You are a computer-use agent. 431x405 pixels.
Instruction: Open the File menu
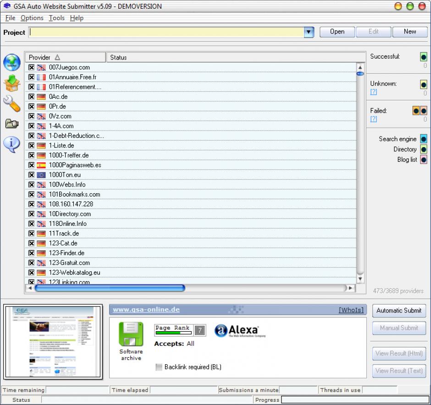pyautogui.click(x=10, y=18)
